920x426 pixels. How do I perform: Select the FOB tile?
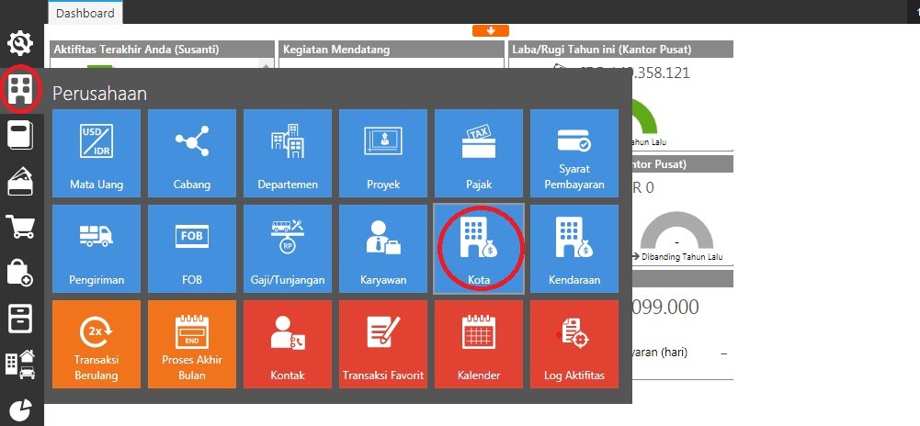[192, 249]
